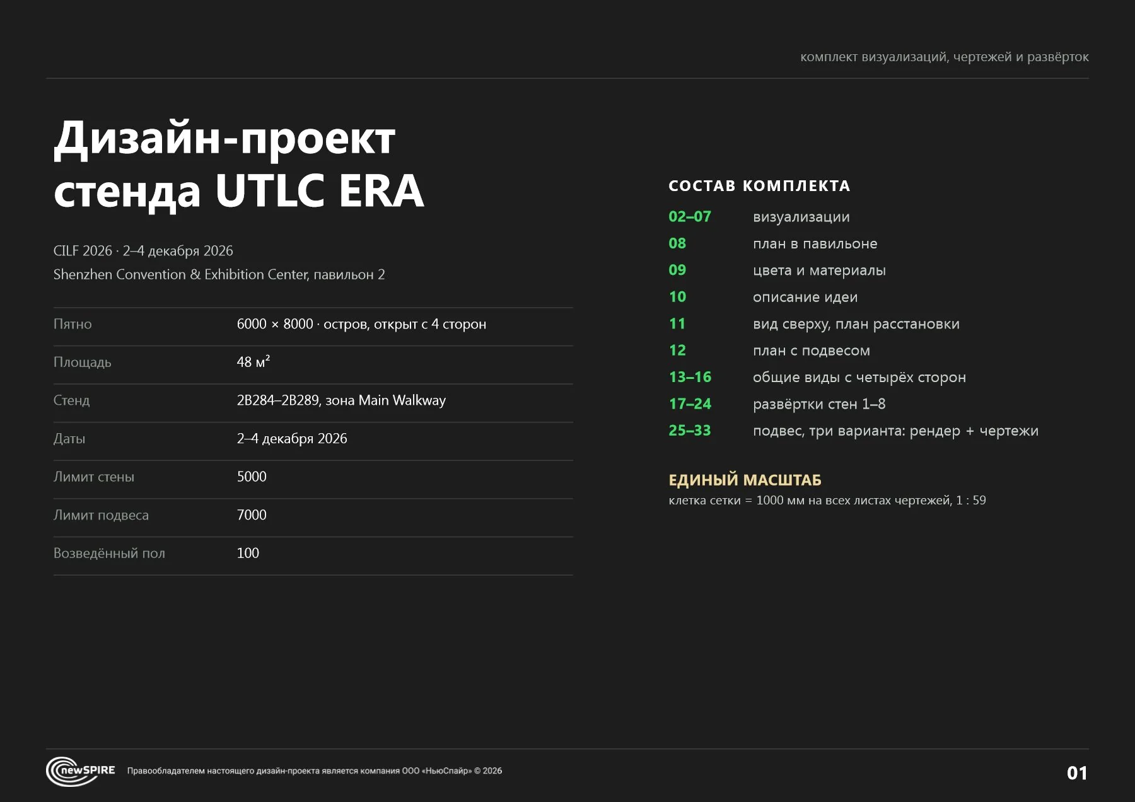Image resolution: width=1135 pixels, height=802 pixels.
Task: Click the 'Даты' row label
Action: coord(69,439)
